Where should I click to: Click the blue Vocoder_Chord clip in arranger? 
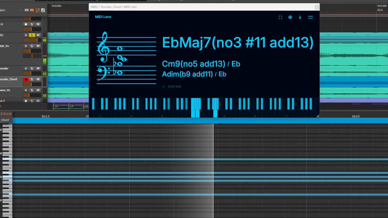point(68,82)
